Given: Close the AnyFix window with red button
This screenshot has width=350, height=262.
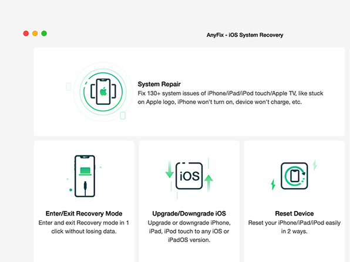Looking at the screenshot, I should click(26, 33).
